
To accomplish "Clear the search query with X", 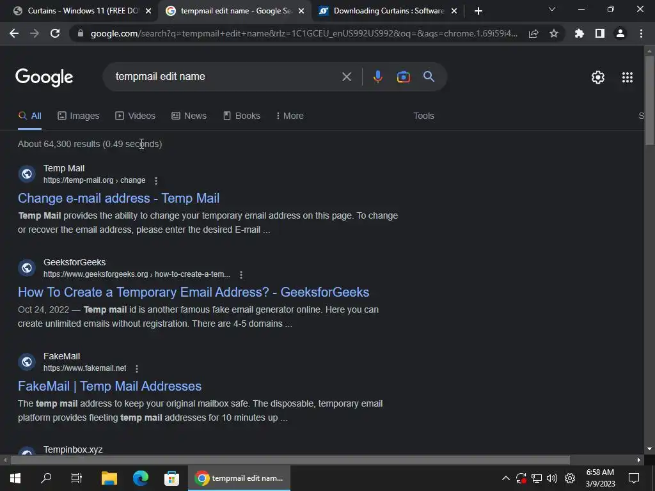I will [x=346, y=77].
